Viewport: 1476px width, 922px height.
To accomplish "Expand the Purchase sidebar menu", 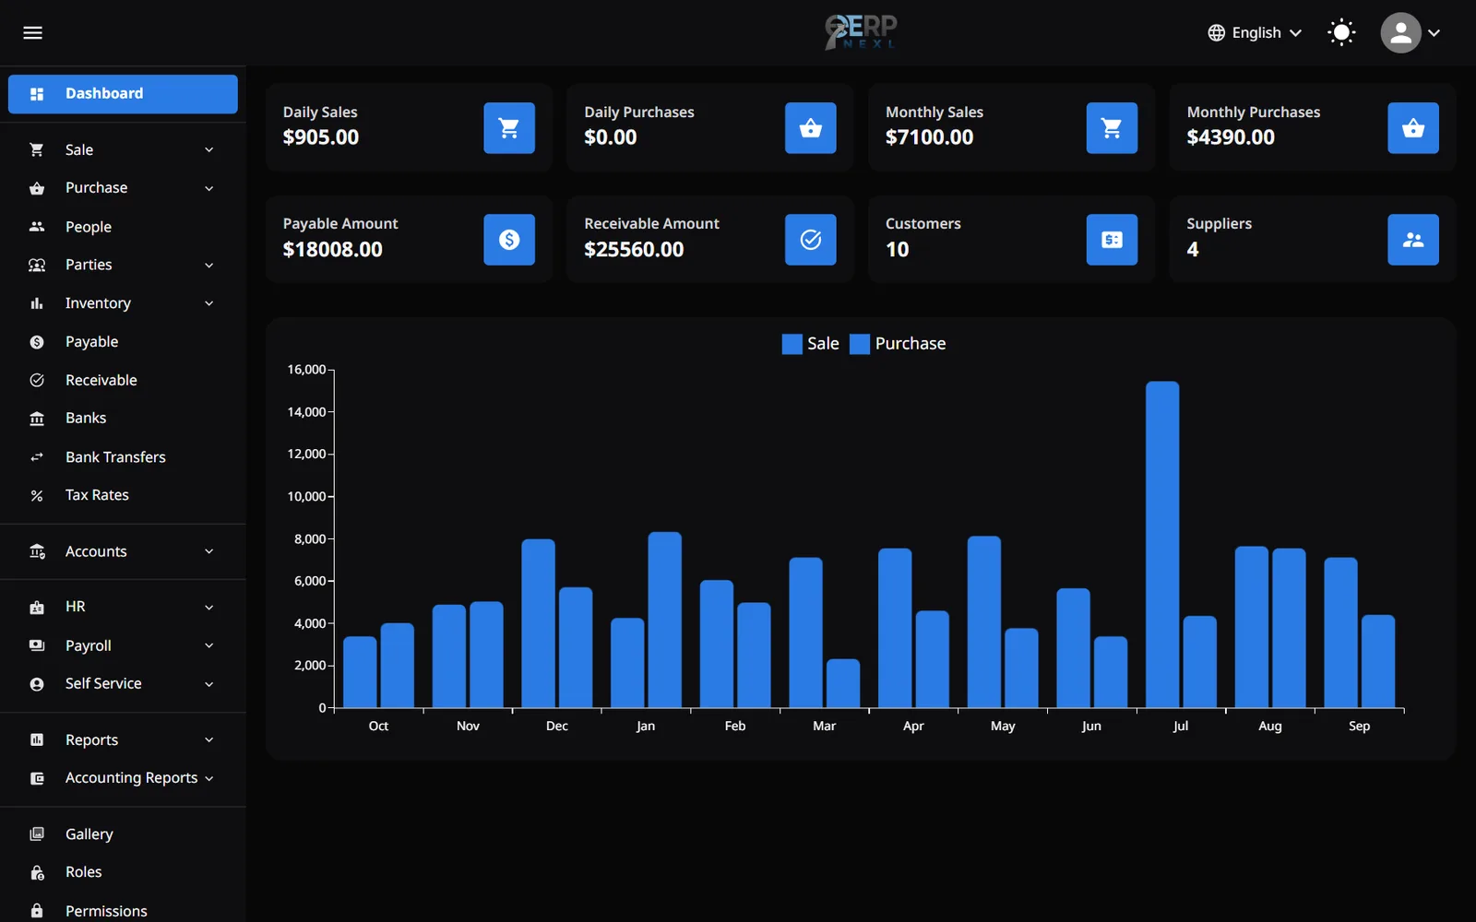I will point(123,188).
